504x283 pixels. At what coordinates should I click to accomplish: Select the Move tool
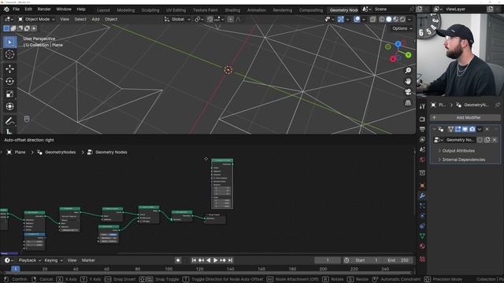click(x=9, y=68)
